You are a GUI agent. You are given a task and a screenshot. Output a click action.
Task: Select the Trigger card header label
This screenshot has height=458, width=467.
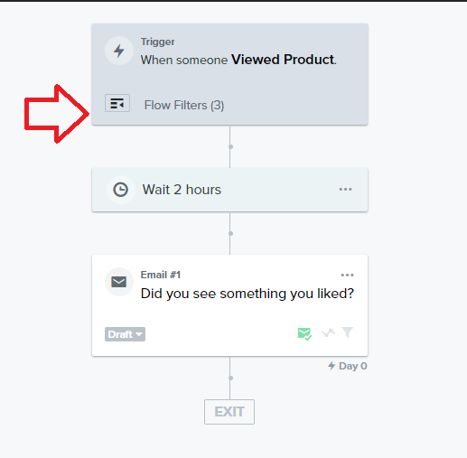click(157, 42)
